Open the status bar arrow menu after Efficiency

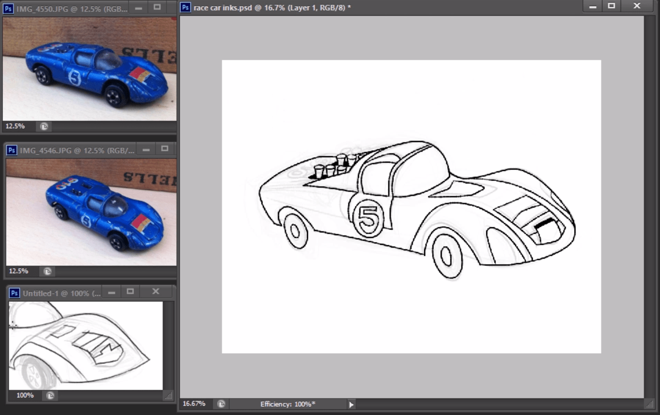[351, 404]
